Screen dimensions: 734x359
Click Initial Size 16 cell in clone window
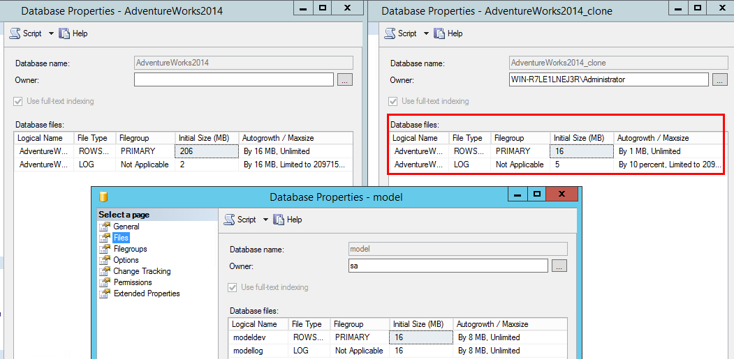coord(582,151)
